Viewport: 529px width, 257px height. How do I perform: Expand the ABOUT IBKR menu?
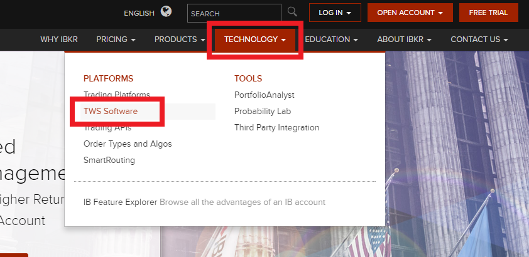pos(404,39)
